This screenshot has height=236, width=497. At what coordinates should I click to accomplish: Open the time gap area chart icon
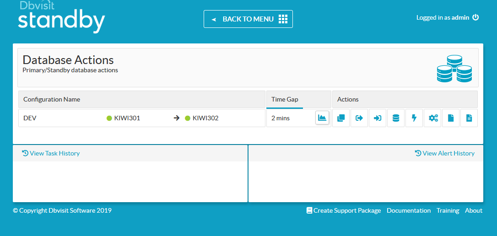(x=322, y=118)
